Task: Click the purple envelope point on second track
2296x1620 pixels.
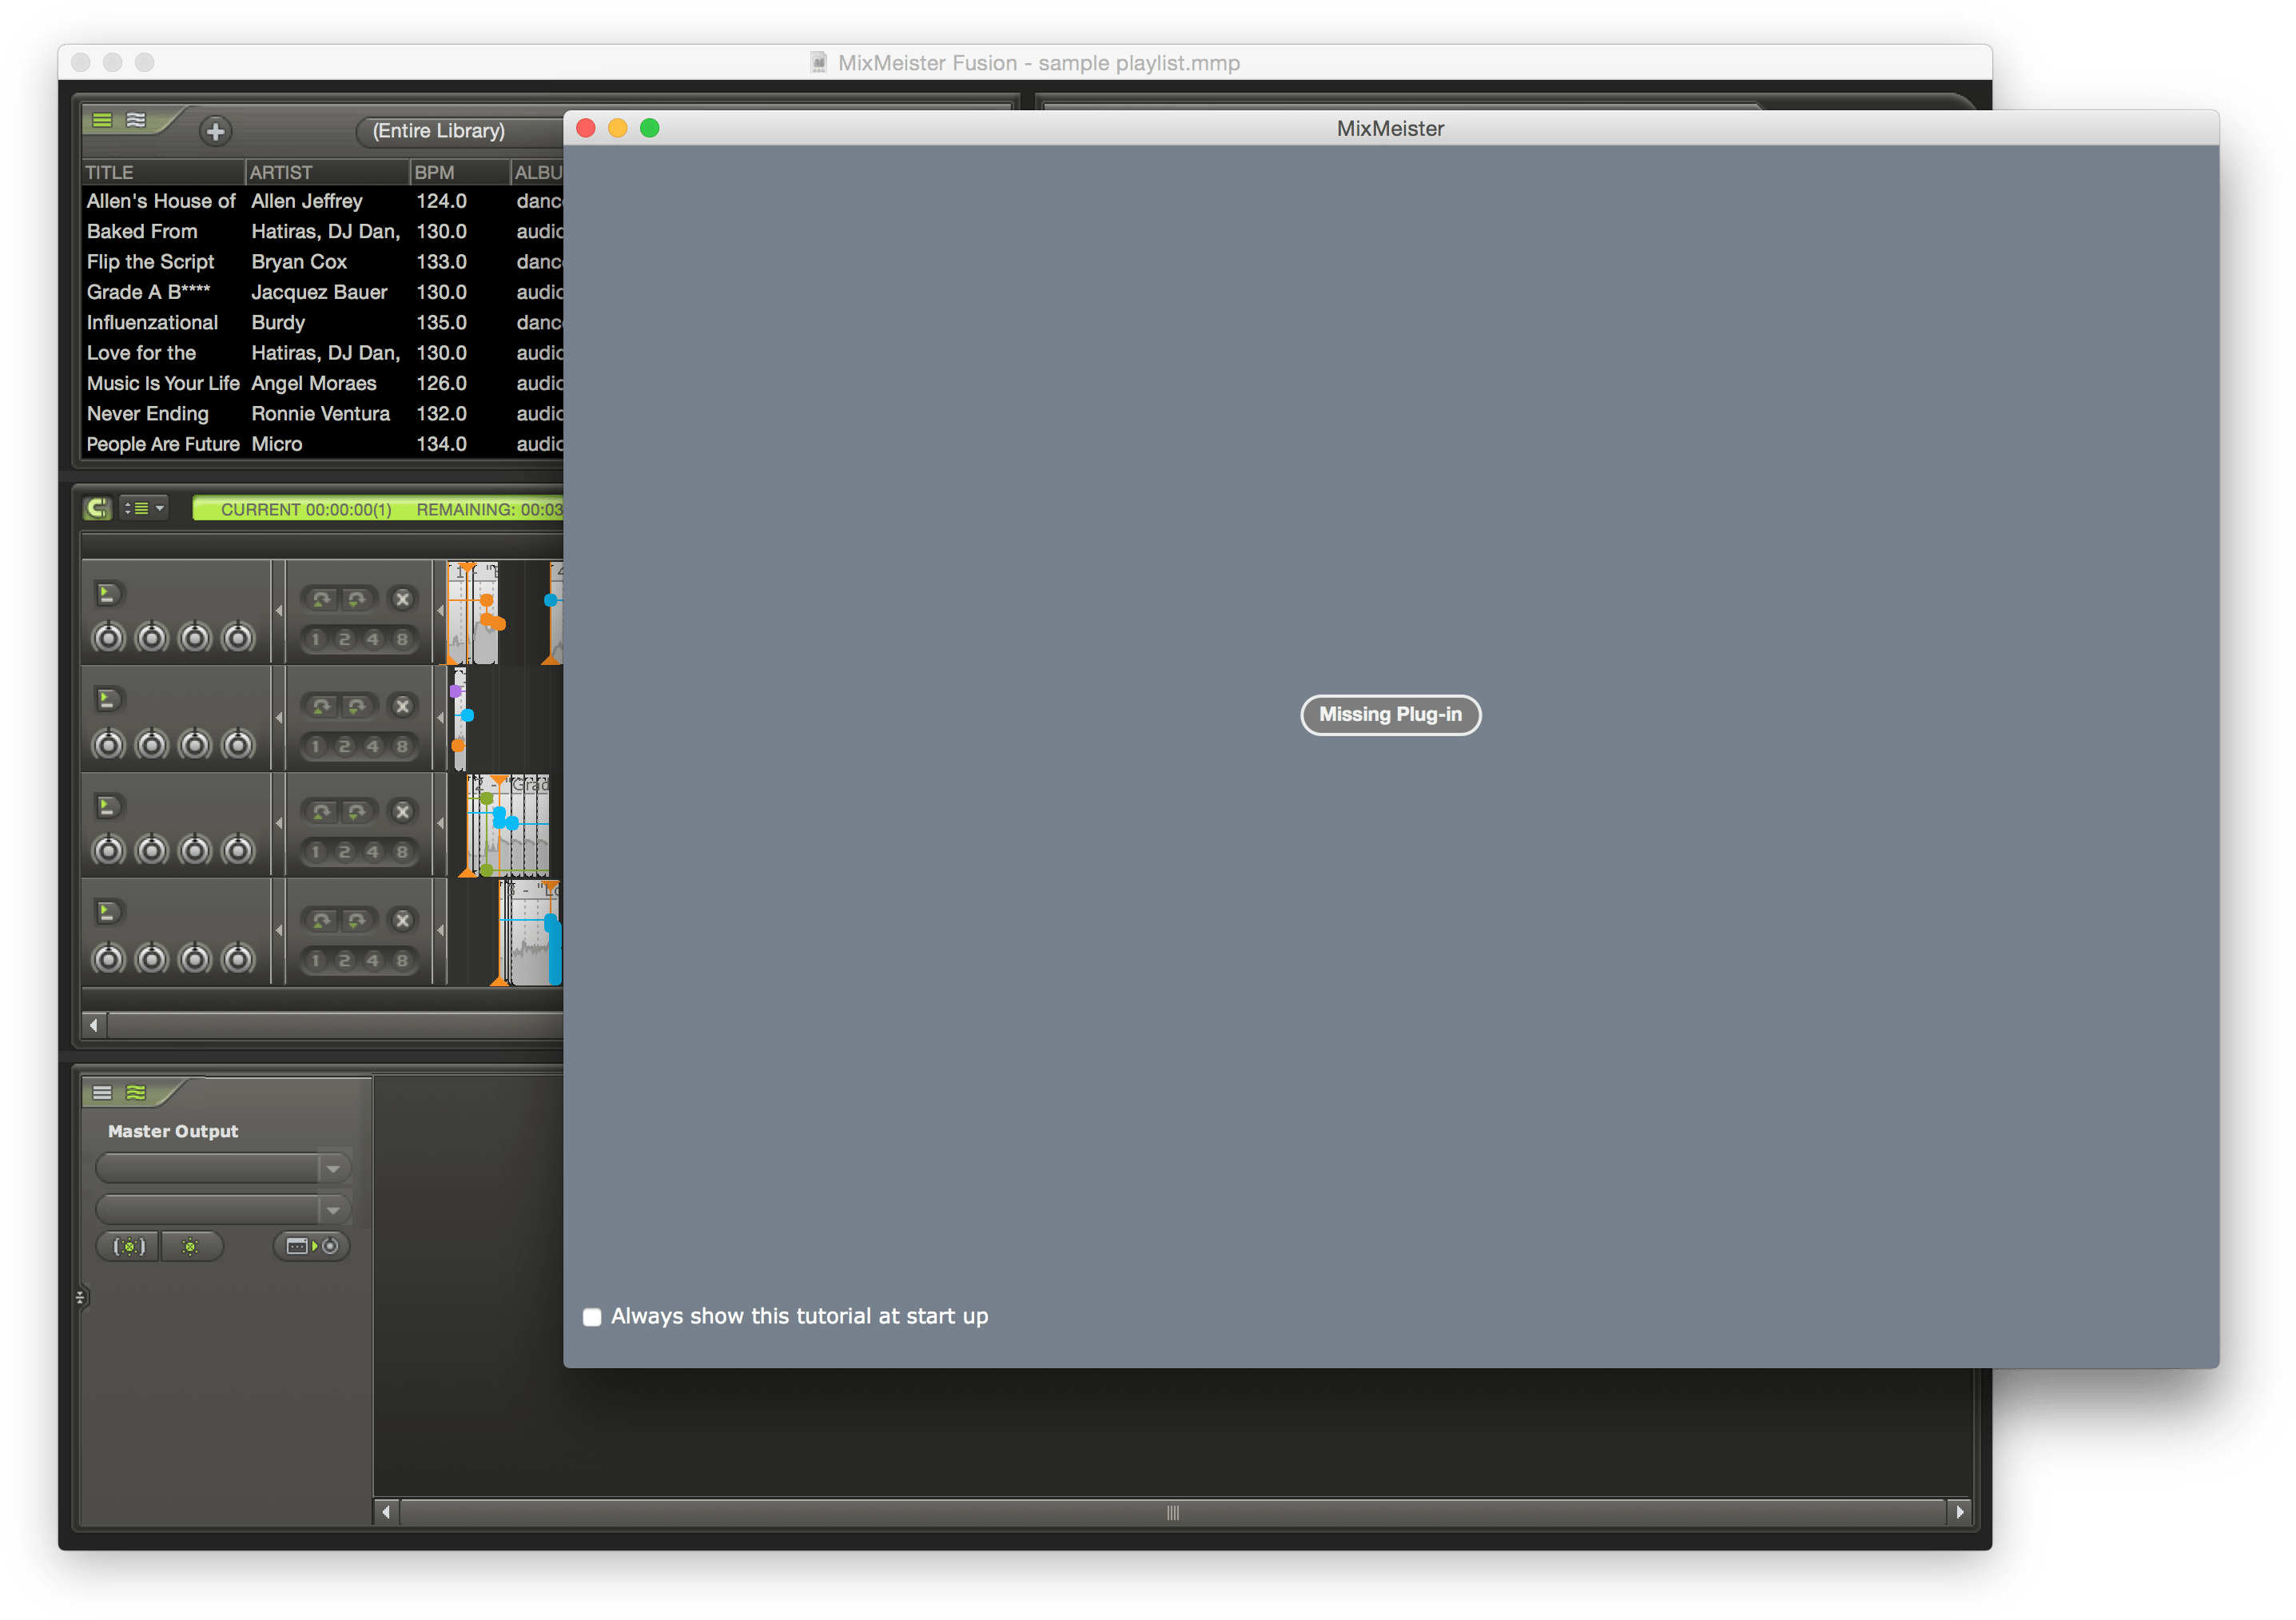Action: [x=456, y=691]
